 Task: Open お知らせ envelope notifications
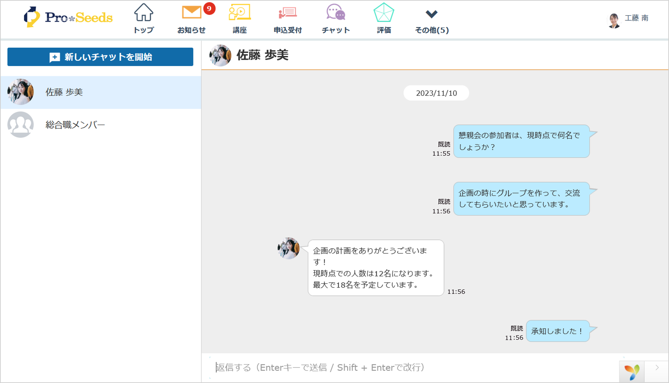(191, 18)
